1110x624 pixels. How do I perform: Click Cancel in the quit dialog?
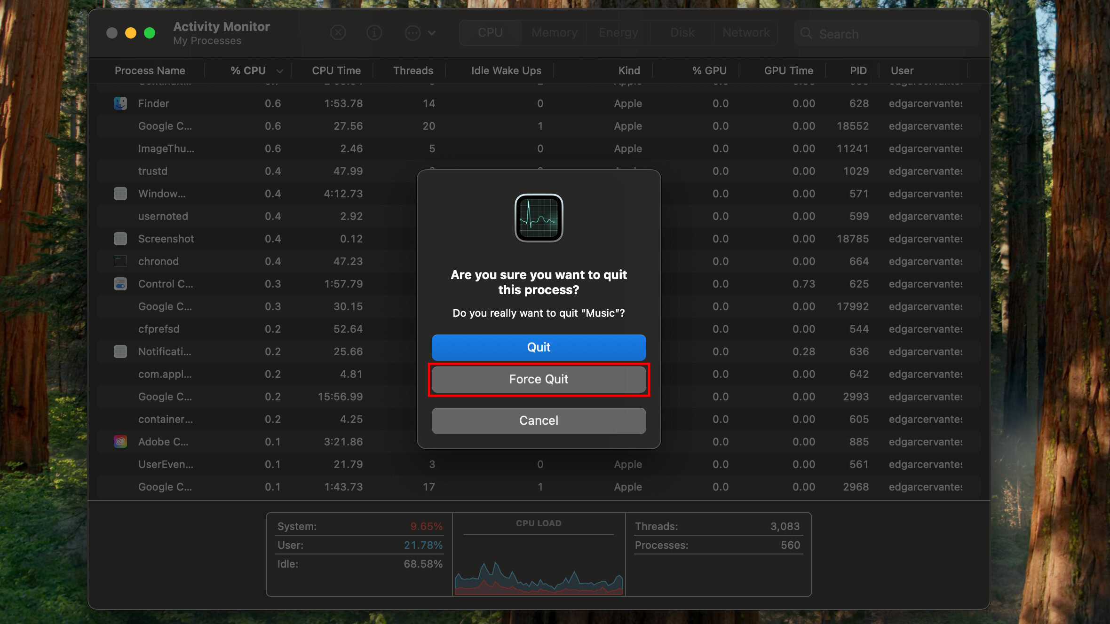539,421
